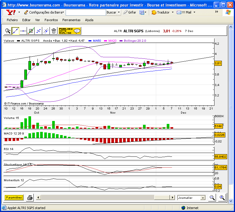The width and height of the screenshot is (235, 212).
Task: Select the horizontal line drawing tool
Action: click(23, 31)
